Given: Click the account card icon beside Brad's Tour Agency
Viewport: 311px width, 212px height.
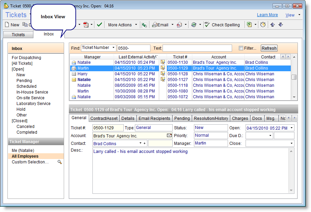Looking at the screenshot, I should 169,136.
